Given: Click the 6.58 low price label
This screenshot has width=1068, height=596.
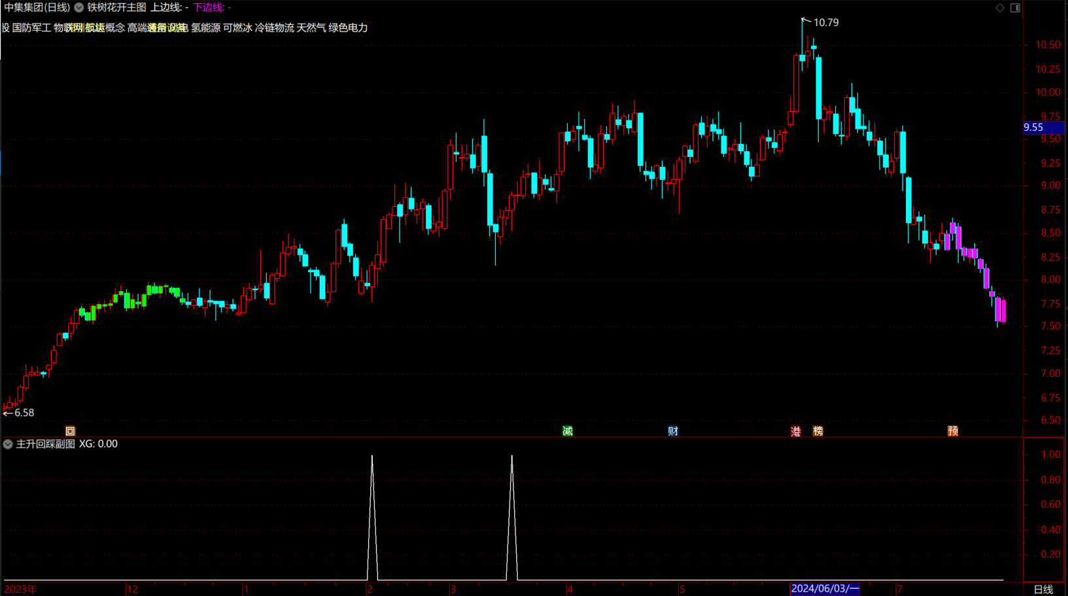Looking at the screenshot, I should (24, 413).
